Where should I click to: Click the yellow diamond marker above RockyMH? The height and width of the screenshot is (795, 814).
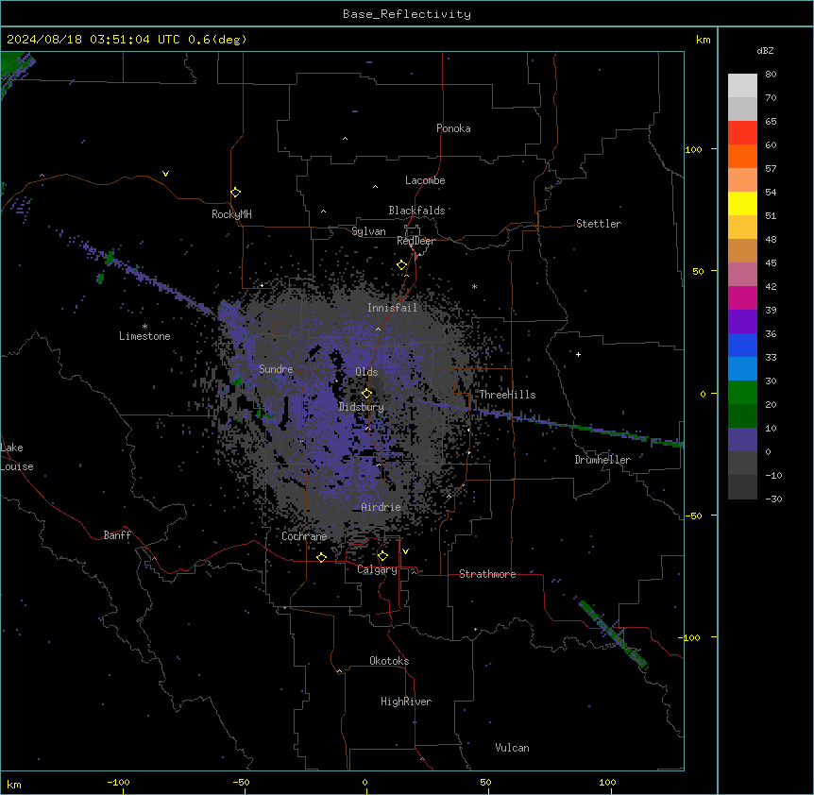[235, 193]
